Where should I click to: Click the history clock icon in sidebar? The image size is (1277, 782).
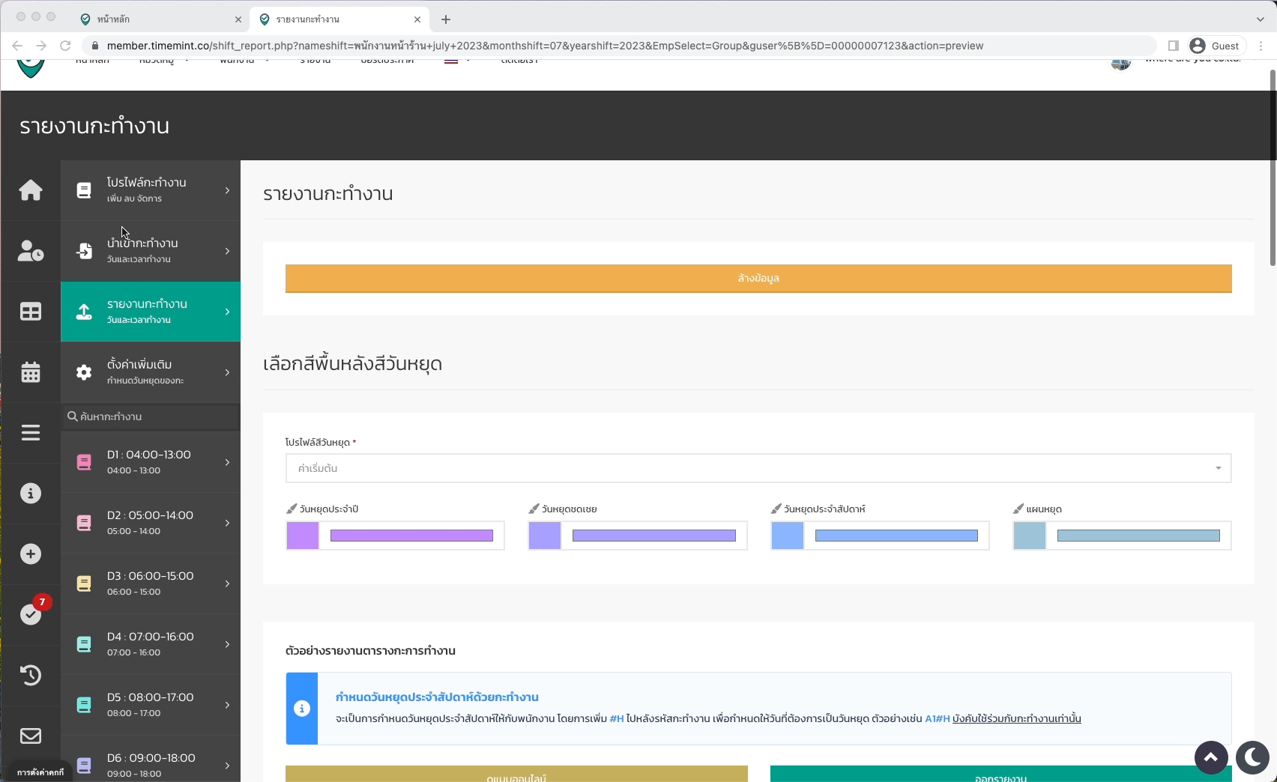tap(31, 676)
